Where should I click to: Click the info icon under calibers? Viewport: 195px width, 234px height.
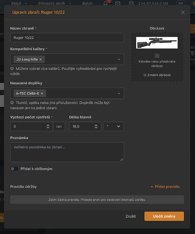click(12, 68)
